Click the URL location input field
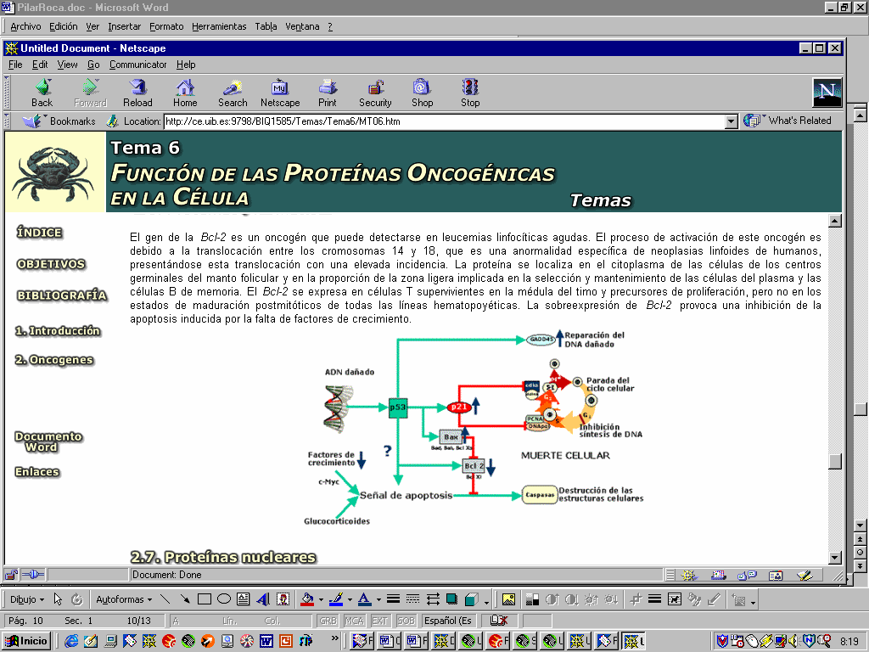 click(441, 121)
